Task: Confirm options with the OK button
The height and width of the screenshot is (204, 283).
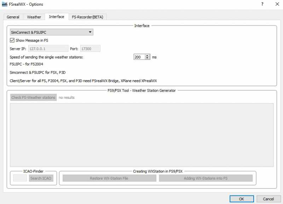Action: coord(242,199)
